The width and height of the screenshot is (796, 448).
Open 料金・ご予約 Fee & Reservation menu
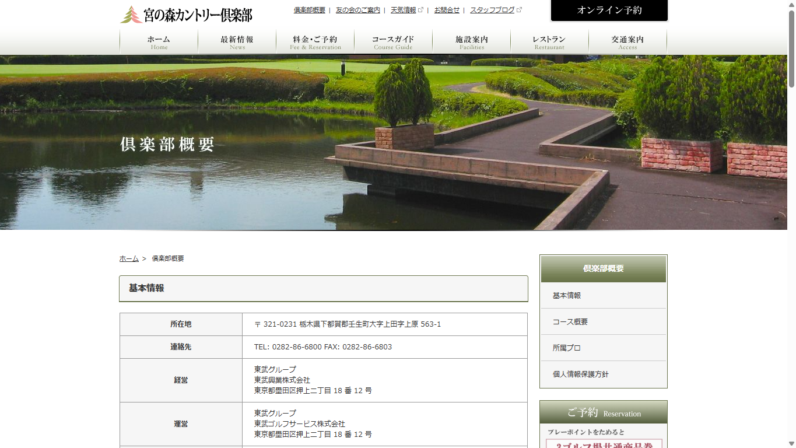tap(315, 42)
